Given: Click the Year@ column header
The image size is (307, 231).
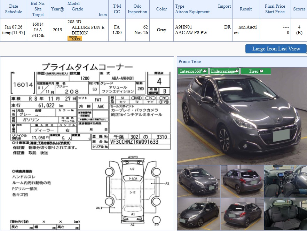Looking at the screenshot, I should [57, 9].
